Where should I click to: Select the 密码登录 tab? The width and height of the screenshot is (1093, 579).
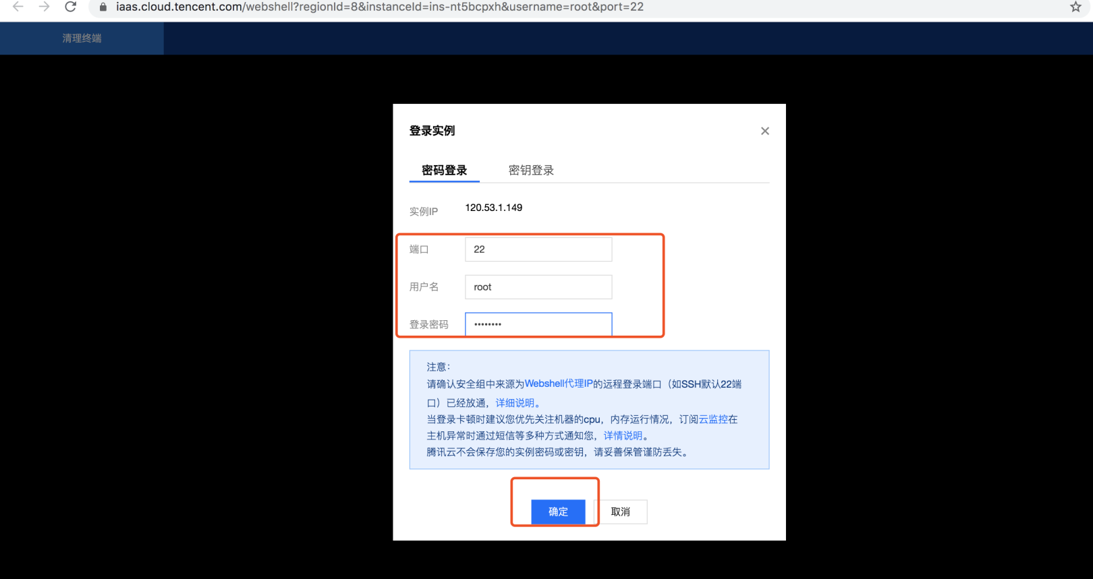[x=444, y=171]
